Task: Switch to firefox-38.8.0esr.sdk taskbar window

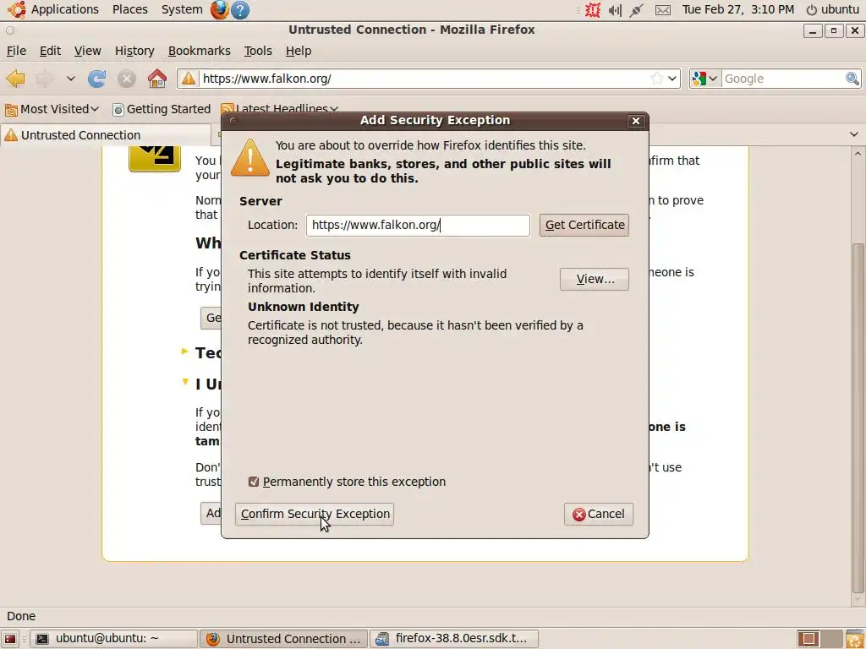Action: pyautogui.click(x=454, y=639)
